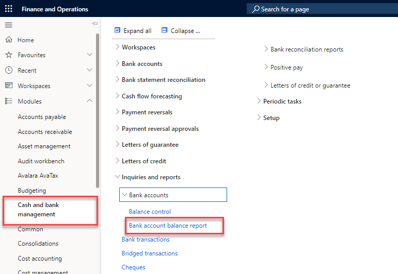398x274 pixels.
Task: Open the Balance control link
Action: [150, 212]
